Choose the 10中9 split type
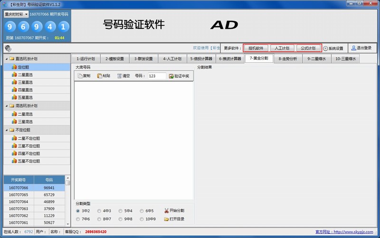The width and height of the screenshot is (380, 238). tap(142, 219)
